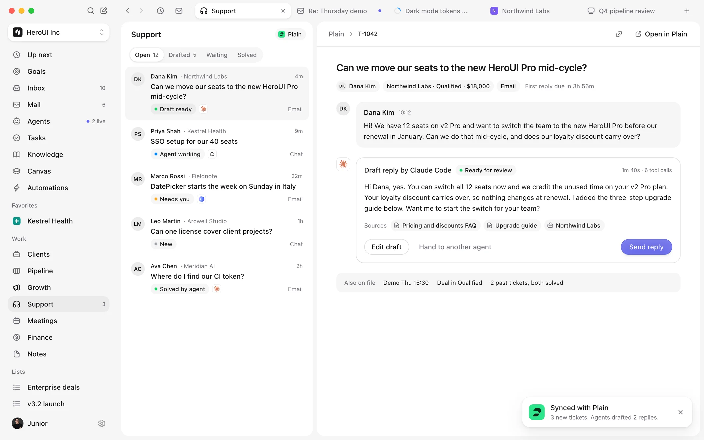Switch to the Waiting tab

click(217, 55)
